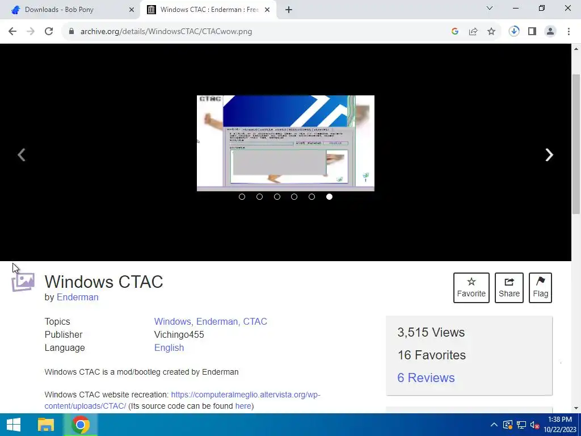Viewport: 581px width, 436px height.
Task: Open the Windows Start menu
Action: 14,425
